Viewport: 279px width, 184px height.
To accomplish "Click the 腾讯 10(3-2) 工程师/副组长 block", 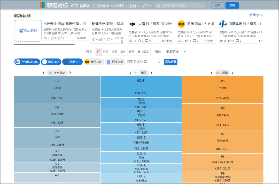I will [x=141, y=143].
